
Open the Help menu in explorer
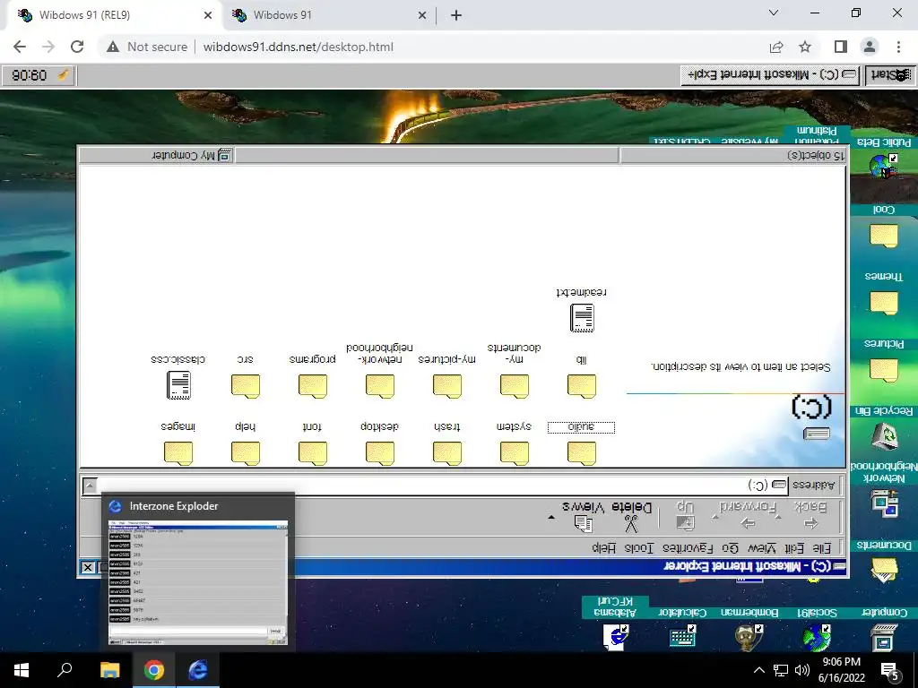pyautogui.click(x=603, y=548)
